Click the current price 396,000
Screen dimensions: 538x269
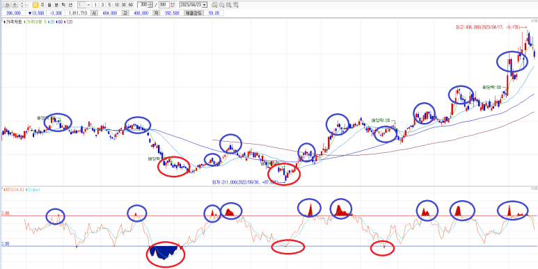(x=13, y=13)
